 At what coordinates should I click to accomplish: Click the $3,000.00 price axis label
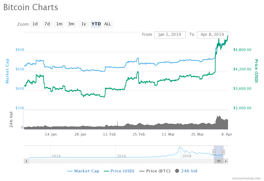(x=242, y=108)
